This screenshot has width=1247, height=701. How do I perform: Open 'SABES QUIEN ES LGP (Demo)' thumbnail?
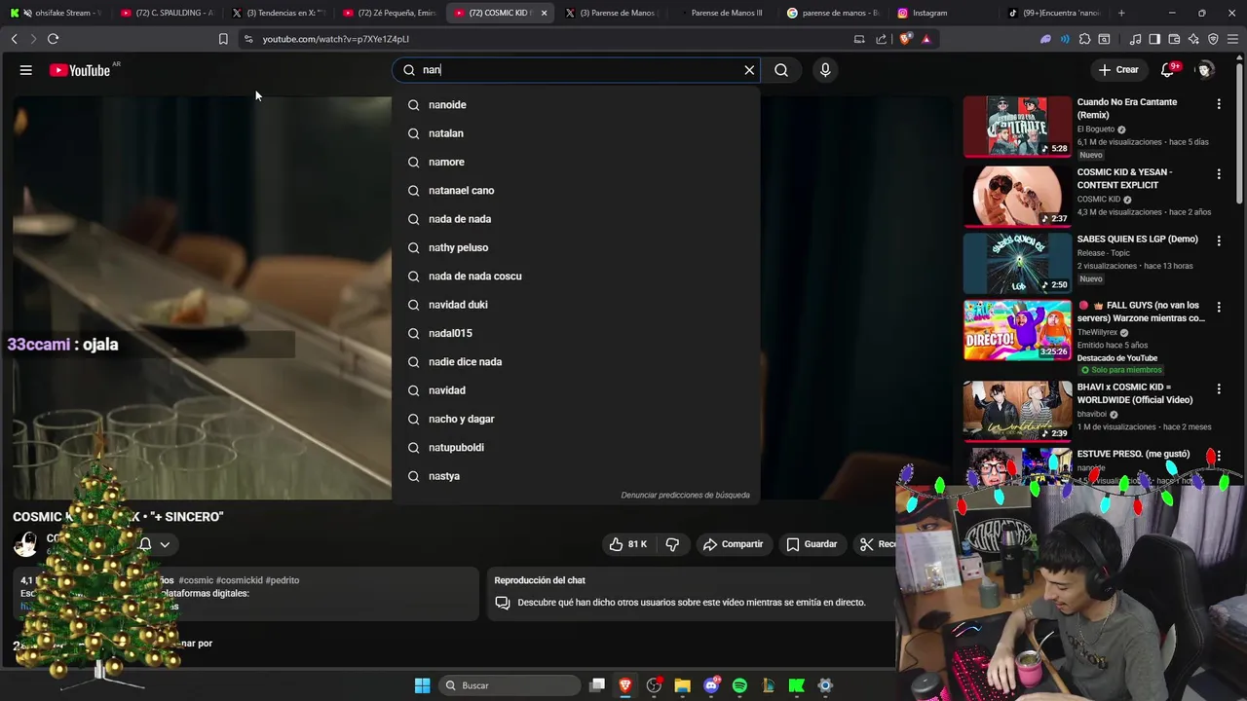click(1017, 263)
